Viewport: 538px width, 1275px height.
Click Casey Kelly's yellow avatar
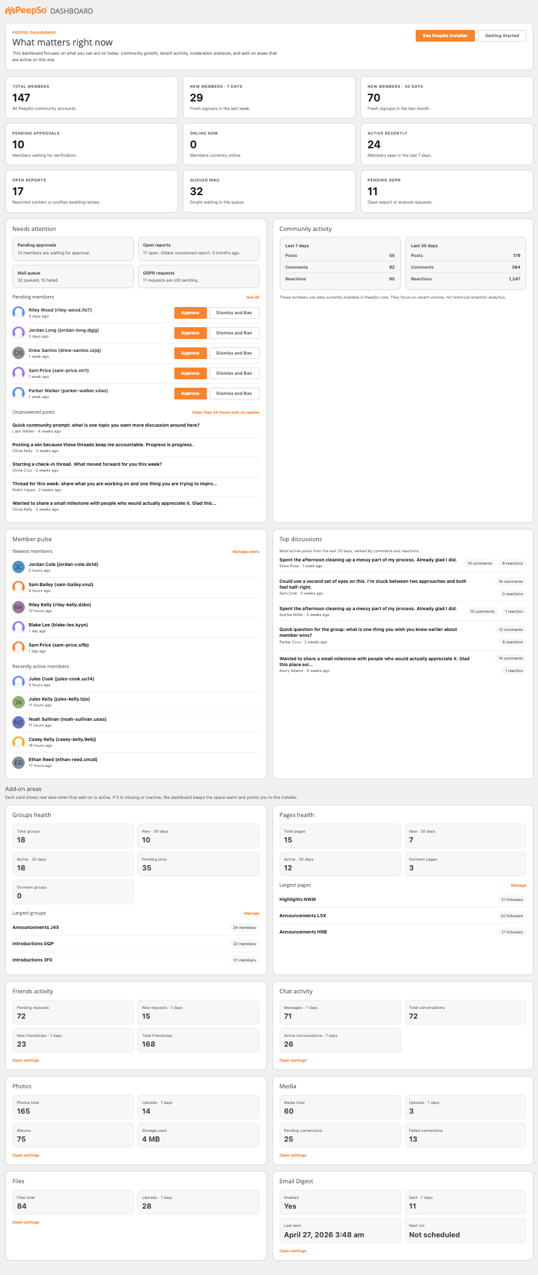click(x=19, y=742)
